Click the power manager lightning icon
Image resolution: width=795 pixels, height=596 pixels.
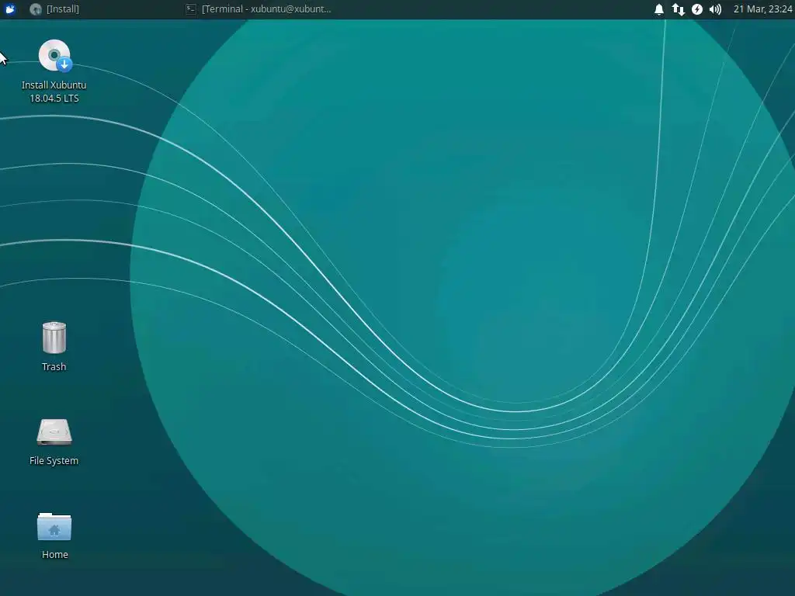[697, 9]
